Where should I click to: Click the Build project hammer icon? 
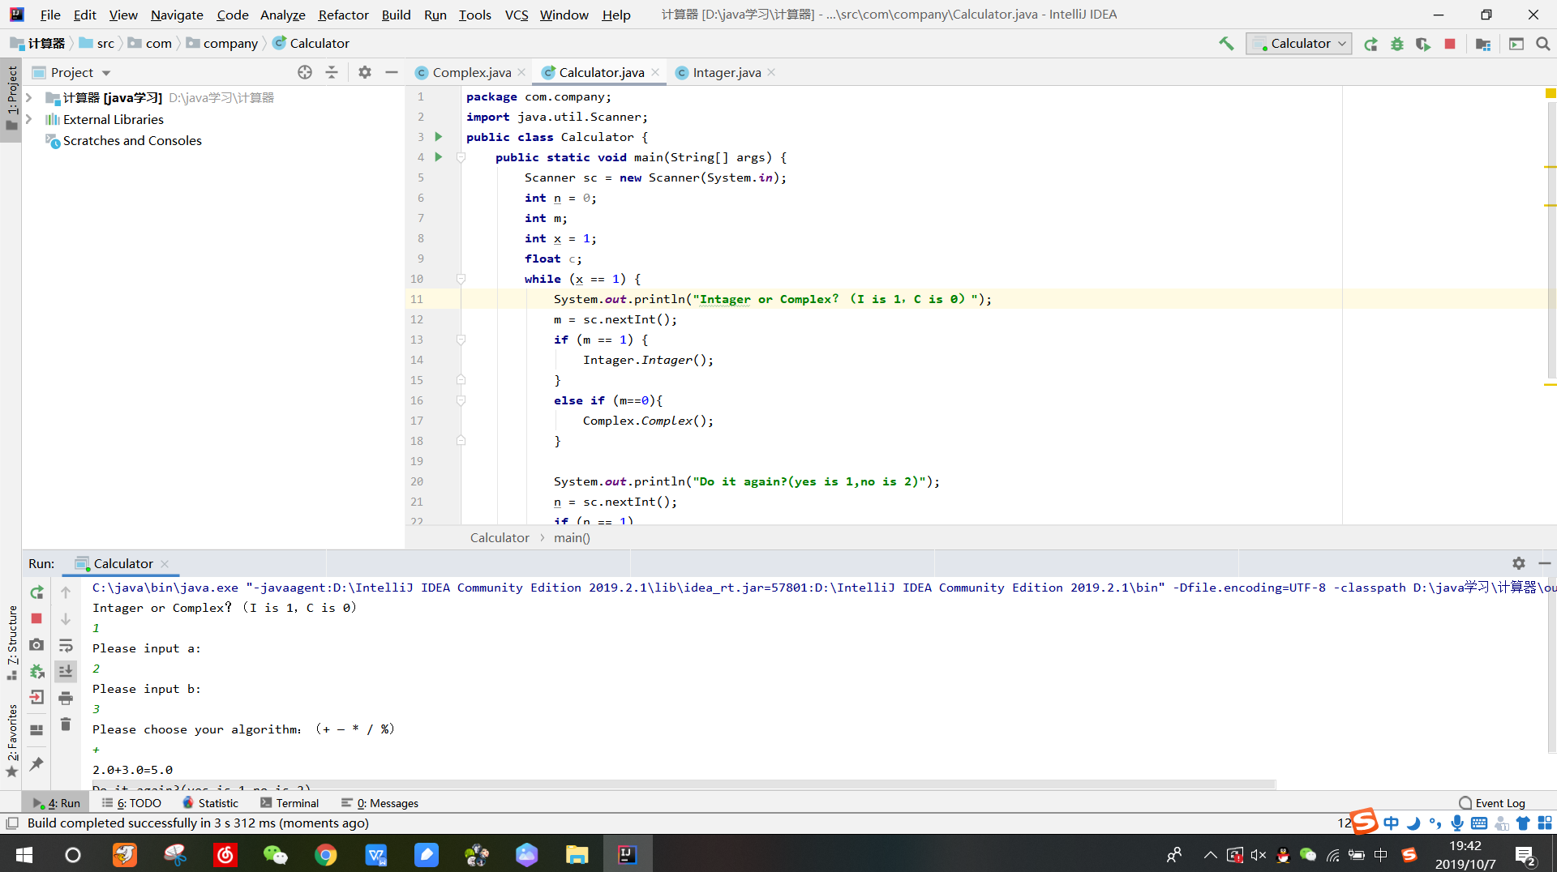pyautogui.click(x=1226, y=44)
